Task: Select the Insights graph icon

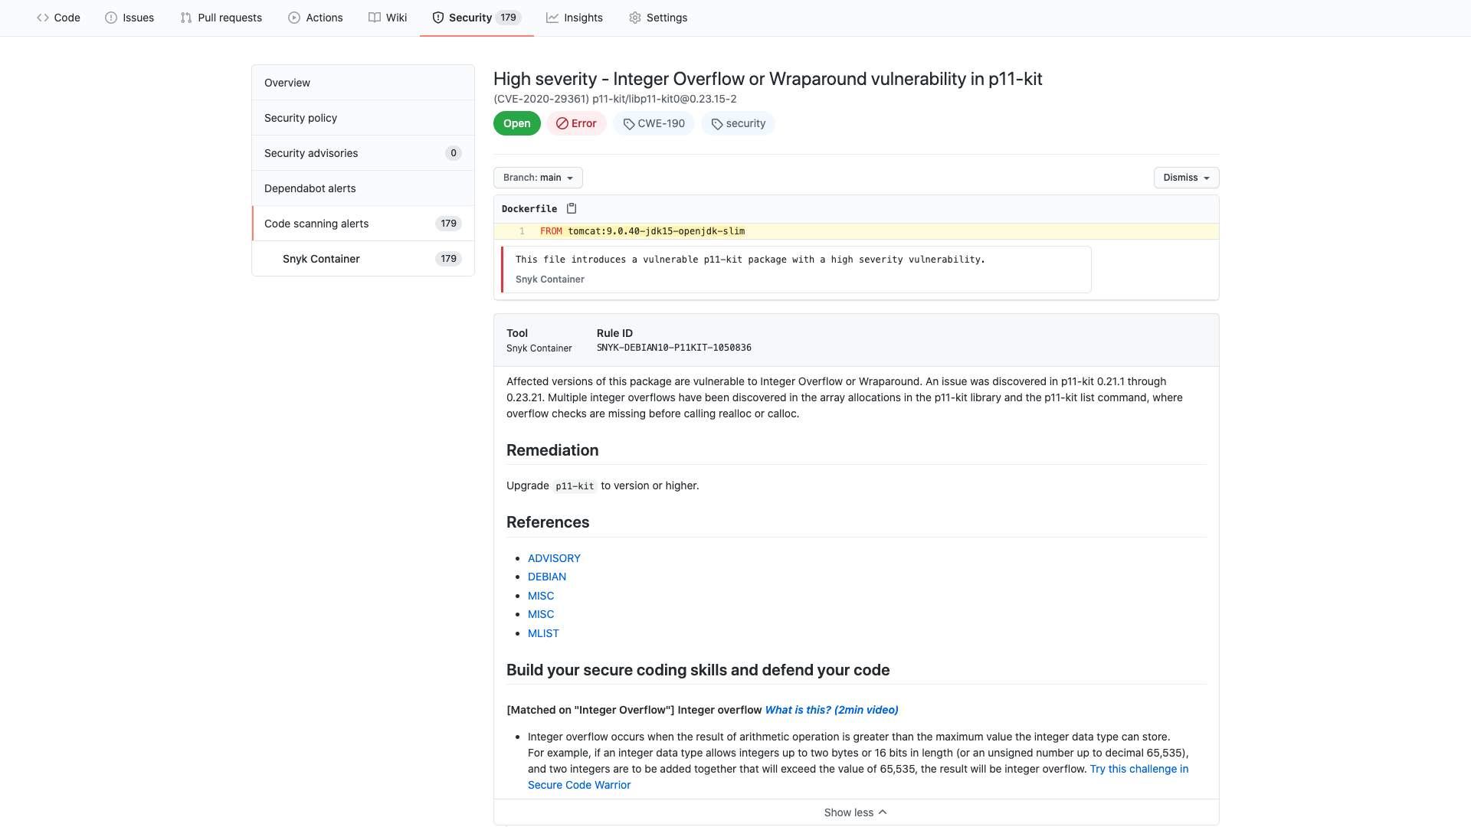Action: (x=553, y=17)
